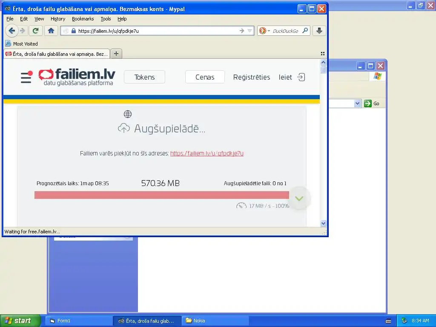Click the go arrow in the URL bar
The image size is (436, 327).
(x=242, y=31)
